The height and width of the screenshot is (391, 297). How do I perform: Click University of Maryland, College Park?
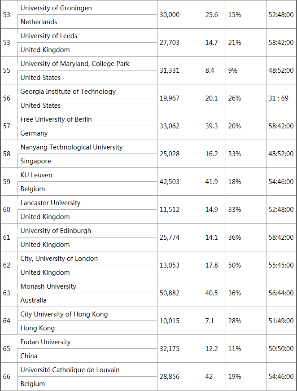coord(75,64)
